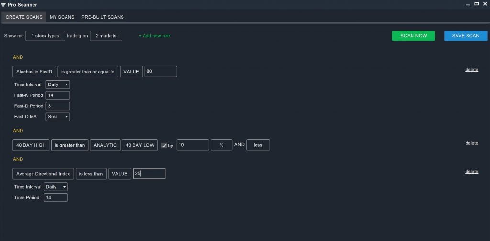Click the Pro Scanner menu icon
The height and width of the screenshot is (241, 490).
coord(4,5)
